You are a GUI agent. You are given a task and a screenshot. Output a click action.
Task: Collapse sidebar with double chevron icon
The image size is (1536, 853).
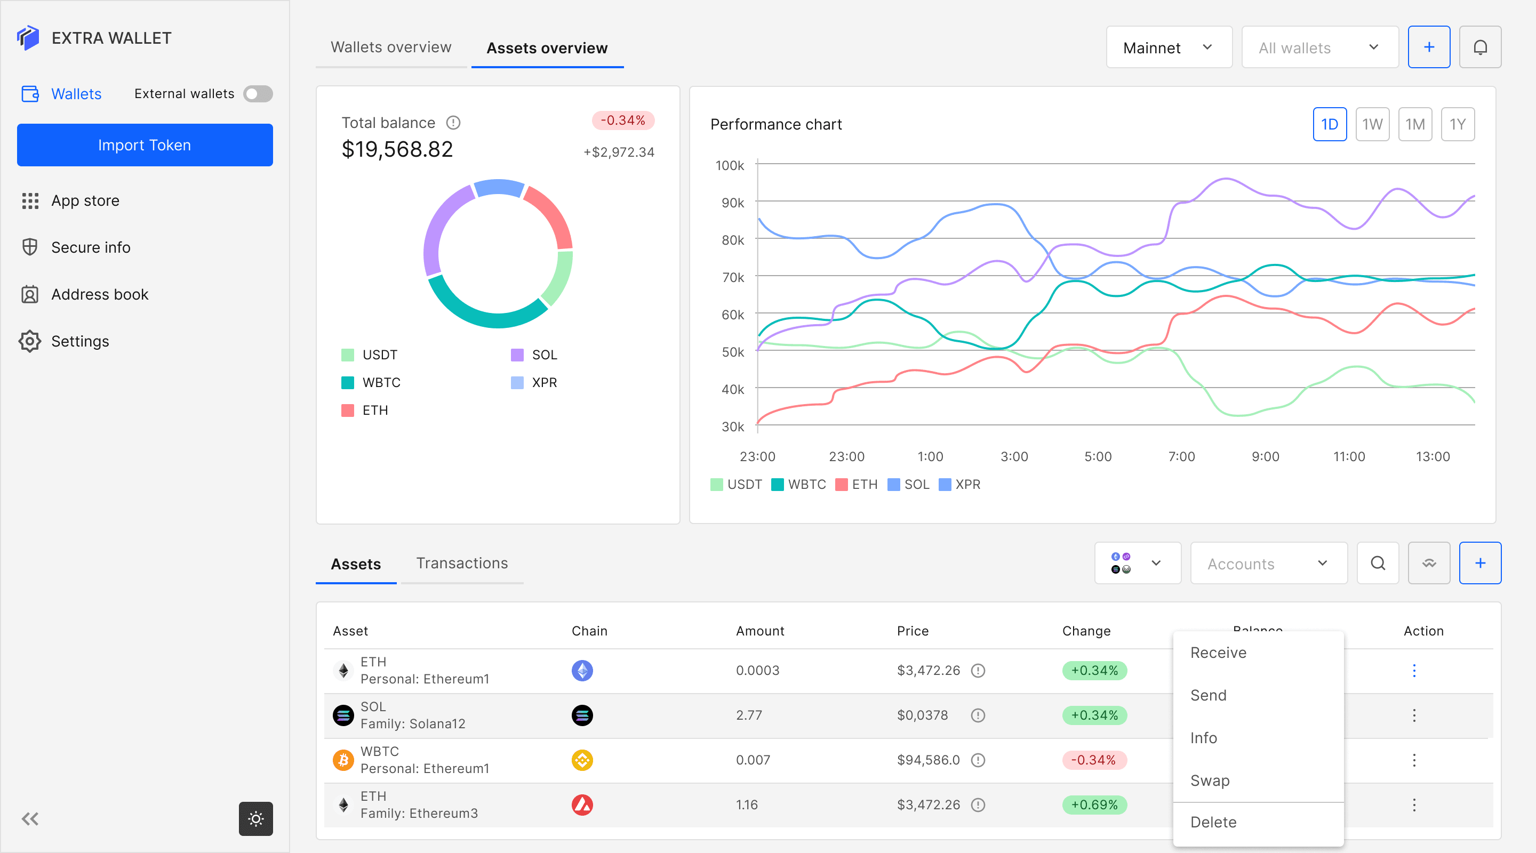point(30,818)
